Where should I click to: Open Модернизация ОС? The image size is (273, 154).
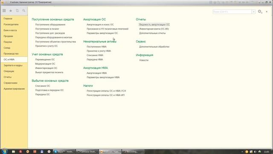45,64
